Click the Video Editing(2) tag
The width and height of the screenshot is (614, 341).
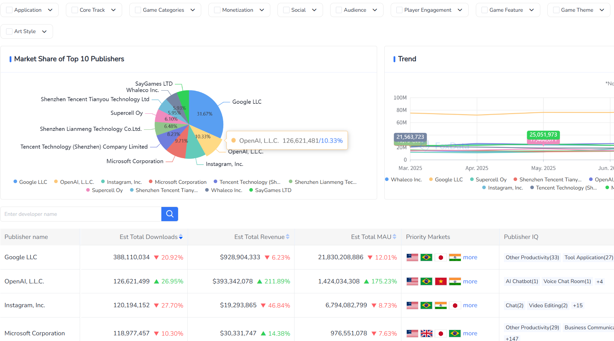548,305
